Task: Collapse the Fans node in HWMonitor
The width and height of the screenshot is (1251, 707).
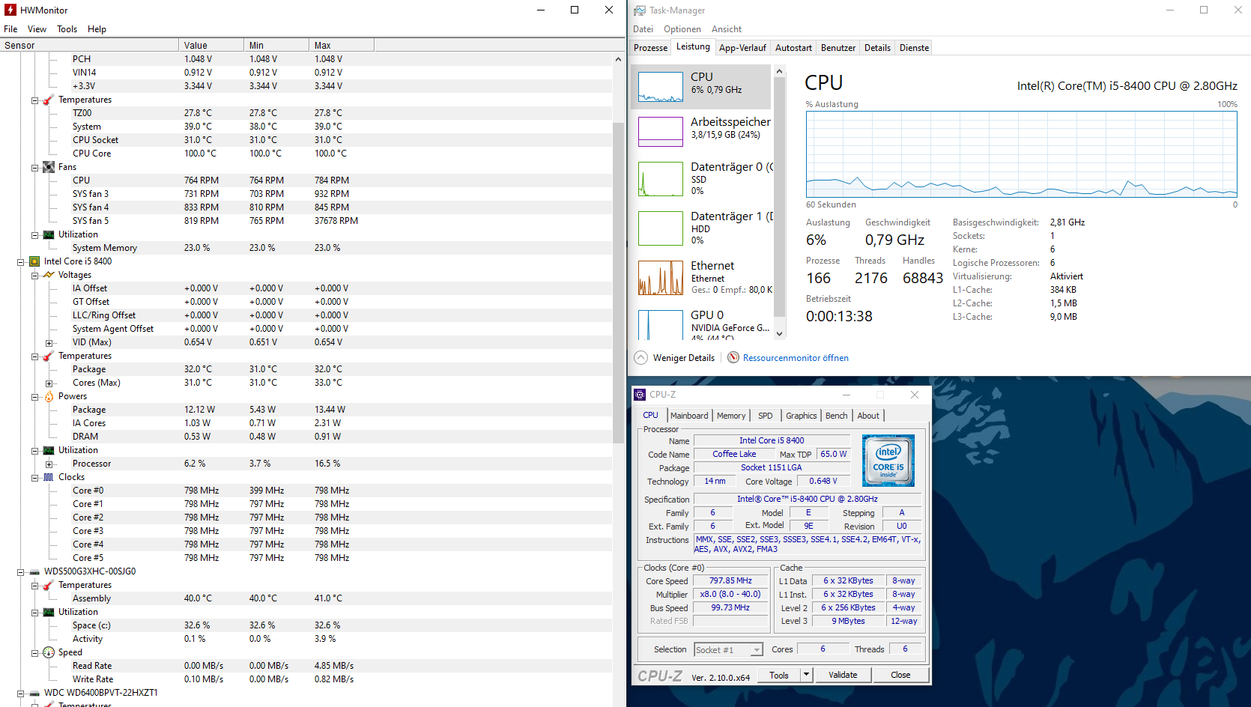Action: pyautogui.click(x=35, y=168)
